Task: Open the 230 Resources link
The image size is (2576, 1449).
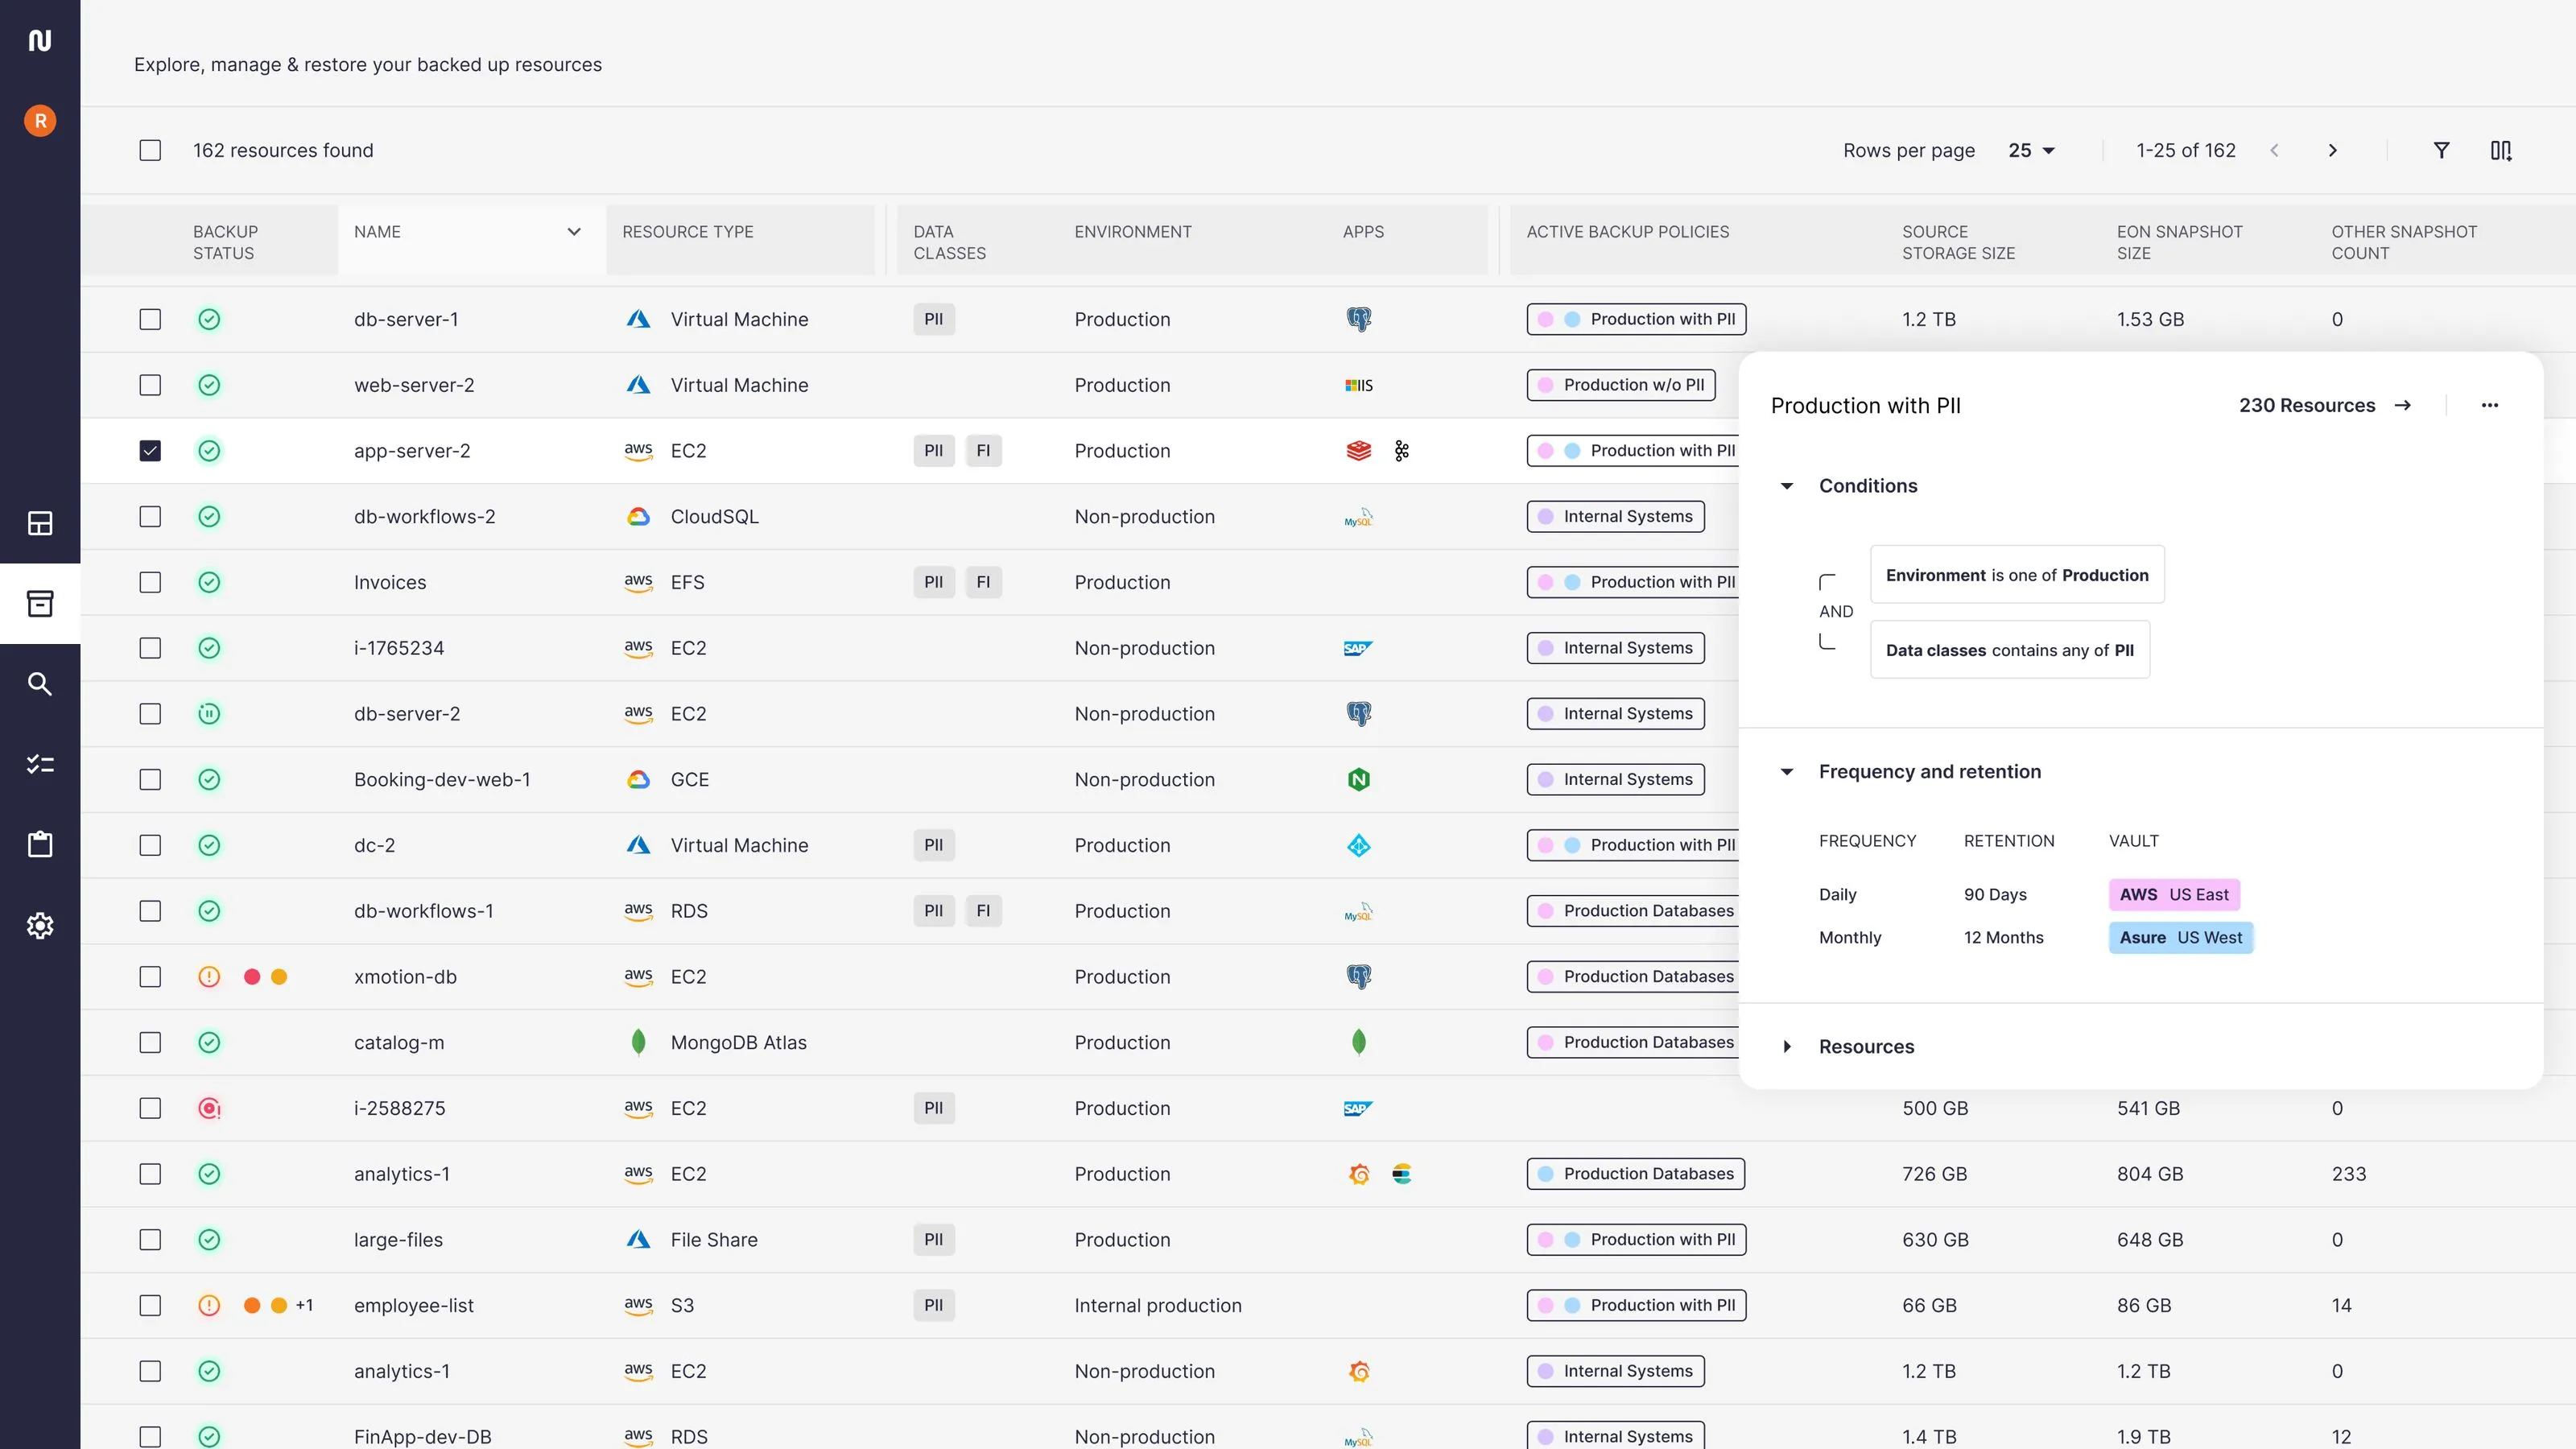Action: [2325, 405]
